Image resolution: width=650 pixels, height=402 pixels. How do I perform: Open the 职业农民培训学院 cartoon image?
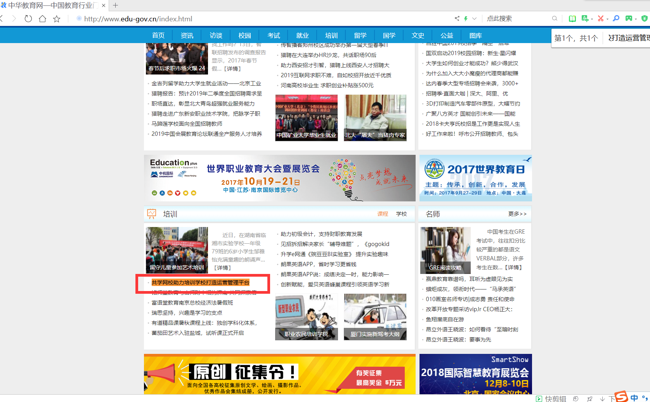[x=307, y=317]
